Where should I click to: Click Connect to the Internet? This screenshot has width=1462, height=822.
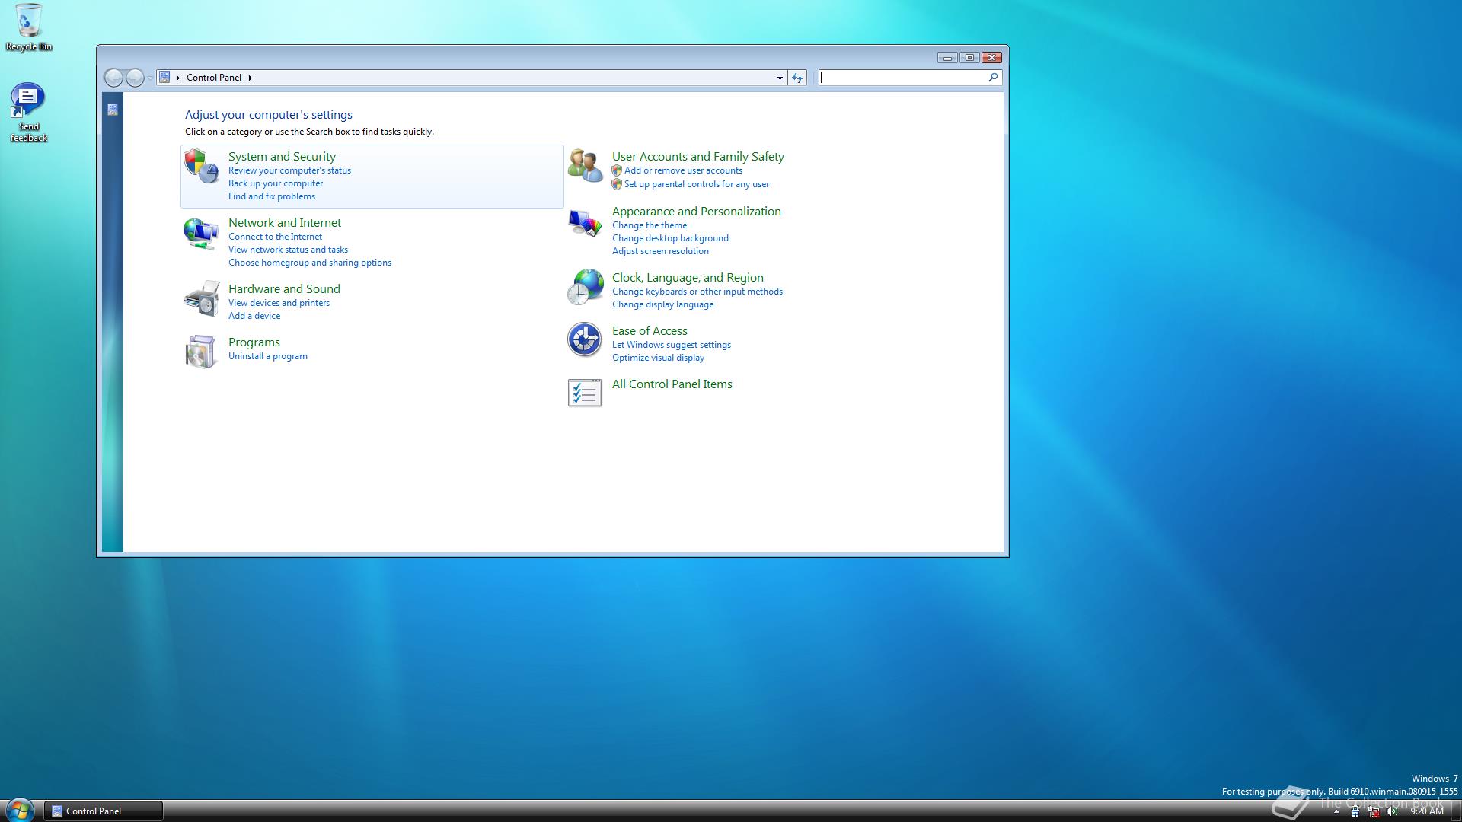(275, 237)
